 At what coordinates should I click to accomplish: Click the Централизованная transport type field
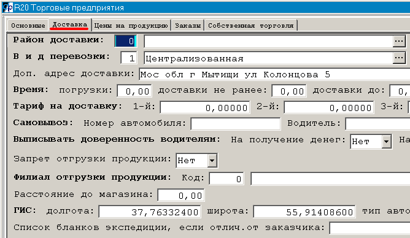point(268,58)
